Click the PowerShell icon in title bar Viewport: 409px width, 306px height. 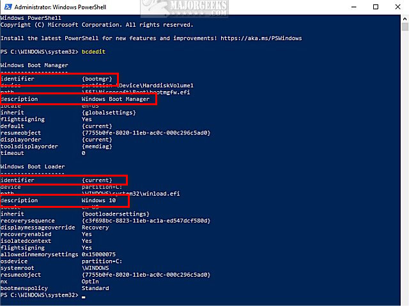click(6, 6)
